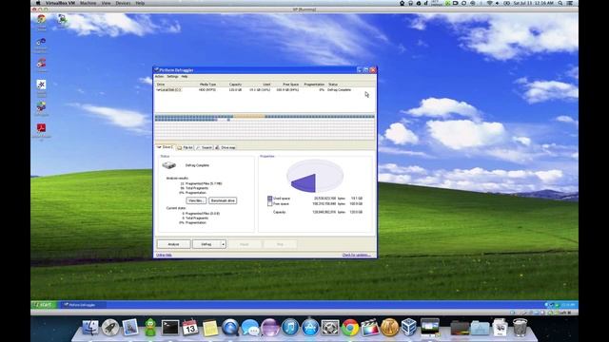Open the Trash in the Dock
Image resolution: width=609 pixels, height=342 pixels.
click(x=520, y=327)
